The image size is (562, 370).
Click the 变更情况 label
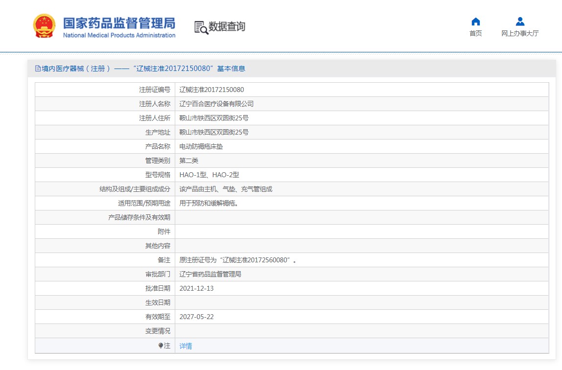[158, 331]
